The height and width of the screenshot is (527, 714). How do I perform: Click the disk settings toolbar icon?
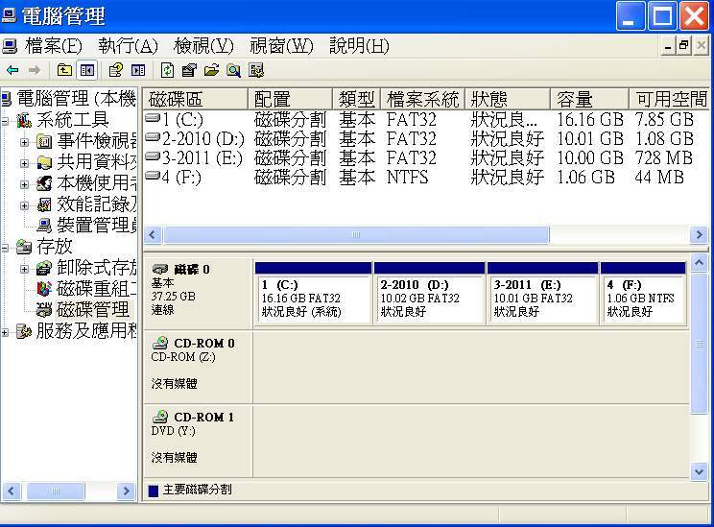(256, 70)
